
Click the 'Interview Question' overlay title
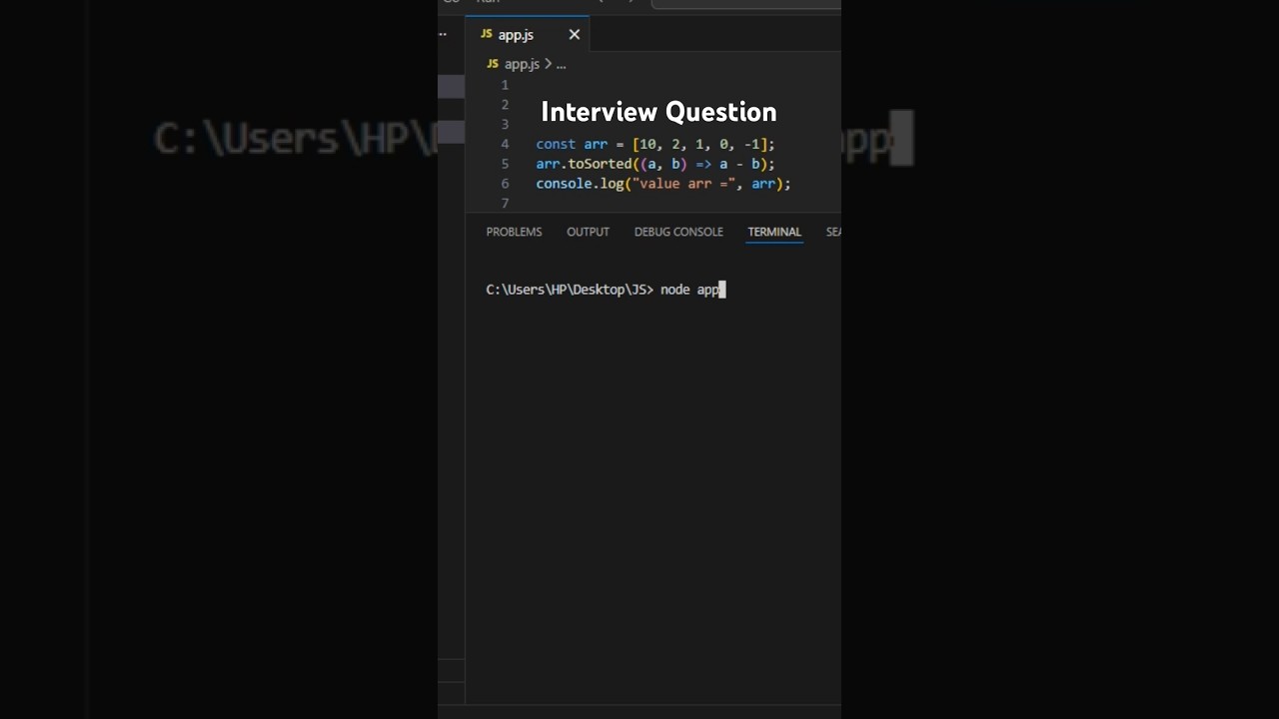pos(658,112)
